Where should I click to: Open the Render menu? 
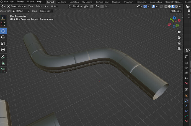(x=20, y=2)
